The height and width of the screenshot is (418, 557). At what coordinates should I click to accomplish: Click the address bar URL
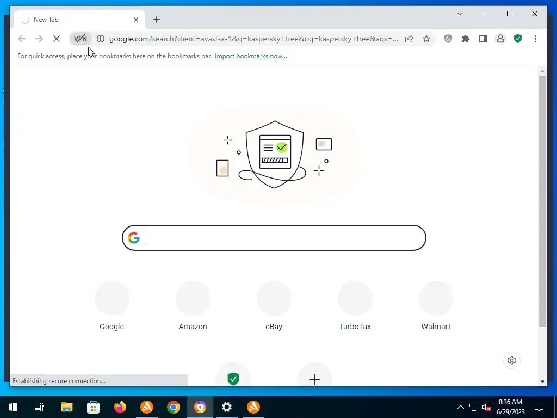click(x=253, y=39)
